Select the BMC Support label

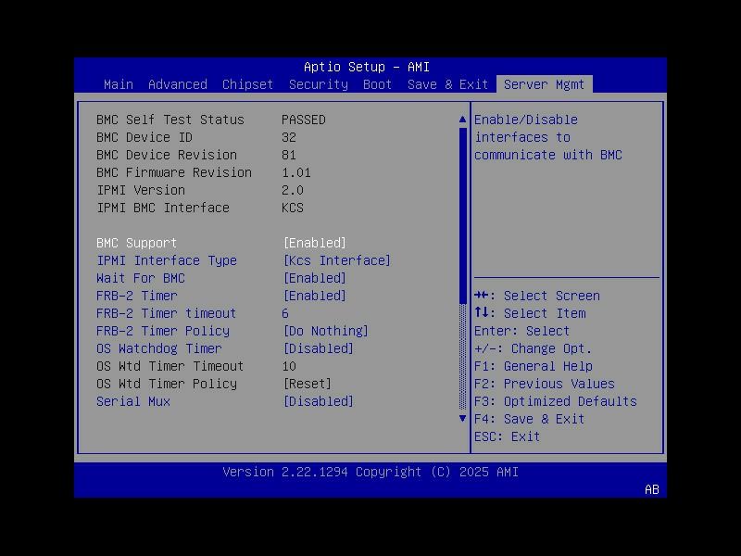click(136, 243)
